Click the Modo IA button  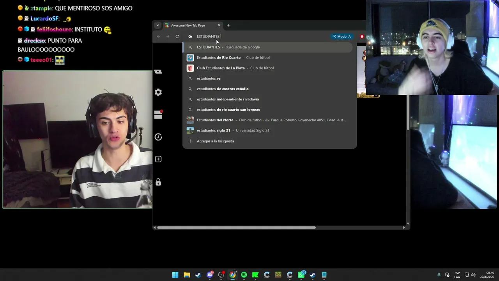pyautogui.click(x=342, y=36)
